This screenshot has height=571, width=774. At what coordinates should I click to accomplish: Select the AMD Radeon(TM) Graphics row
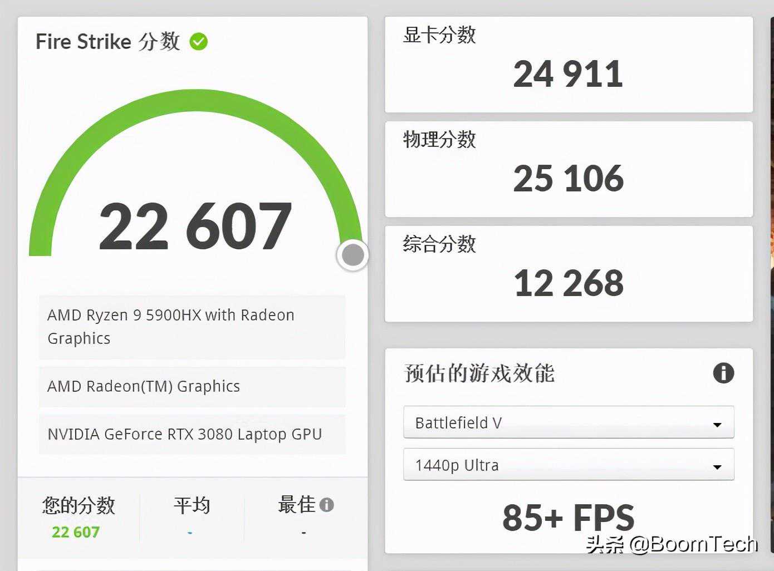point(192,386)
